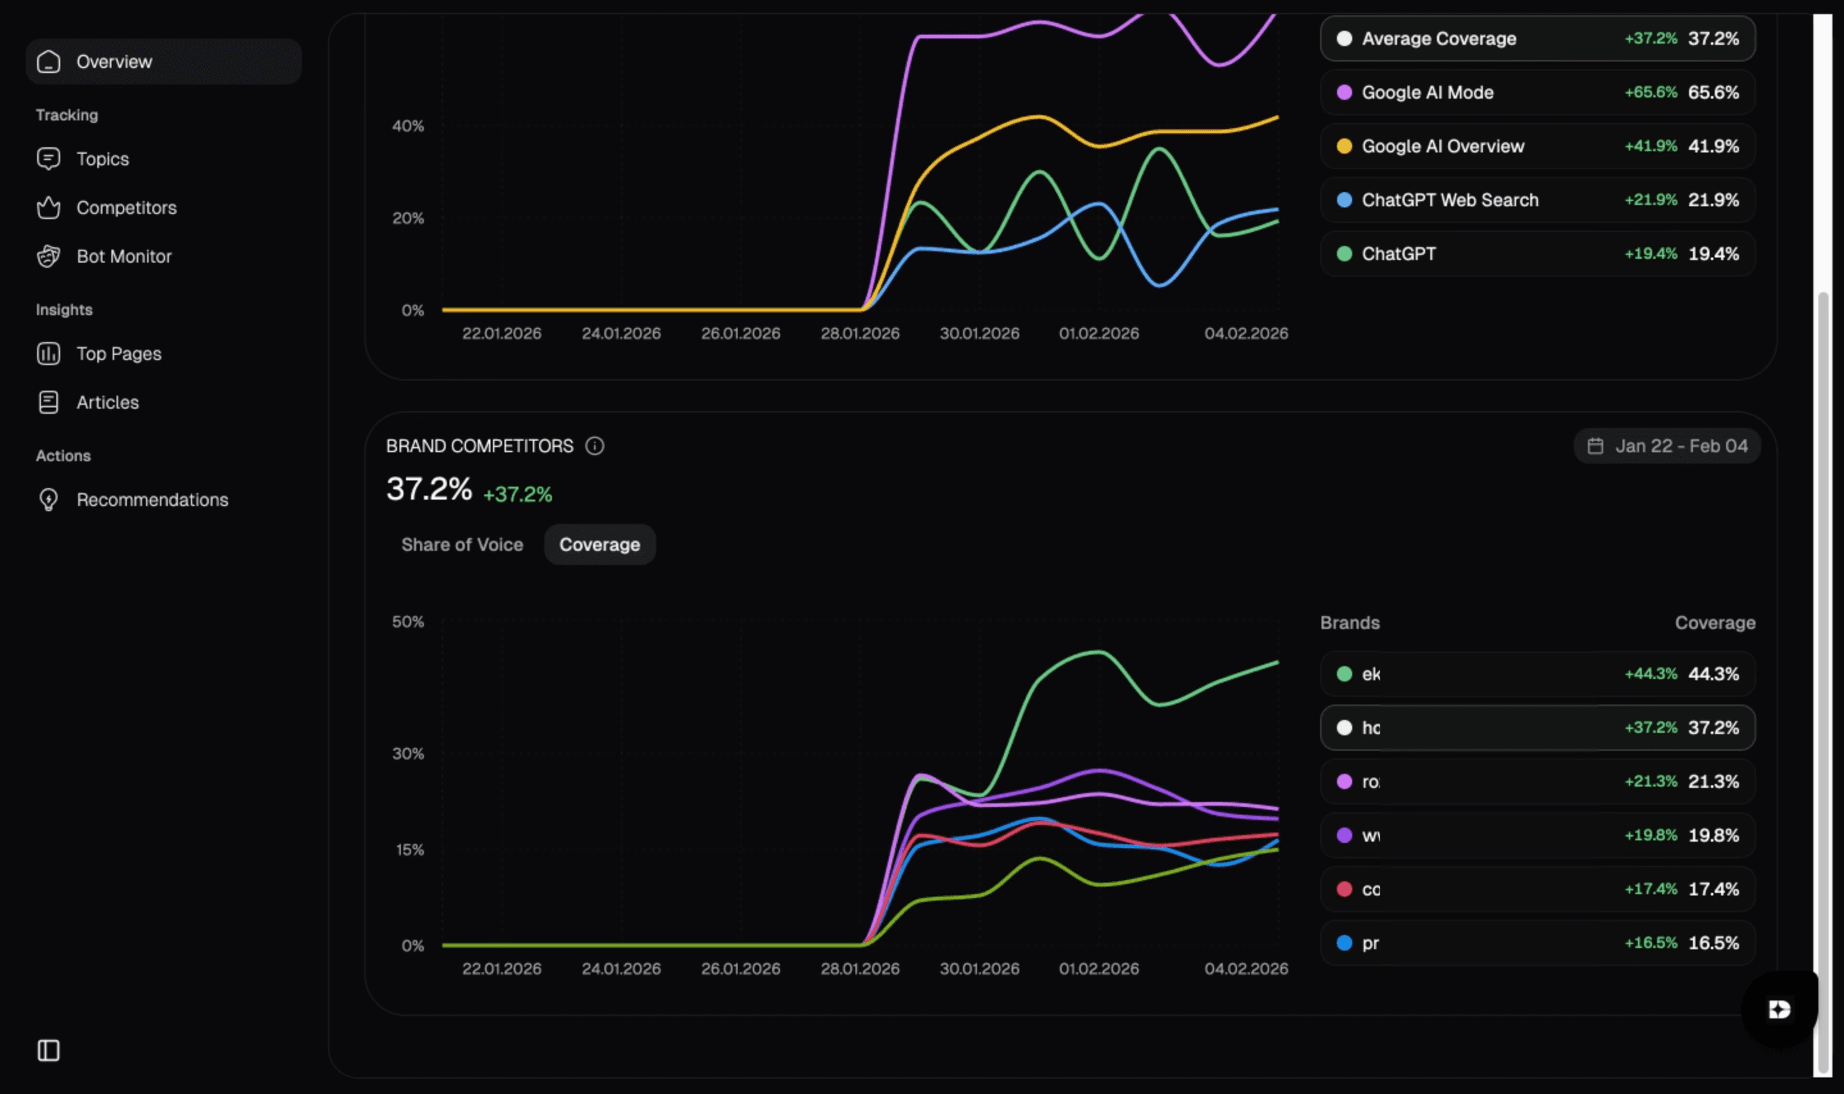This screenshot has height=1094, width=1844.
Task: Switch to the Share of Voice tab
Action: coord(462,544)
